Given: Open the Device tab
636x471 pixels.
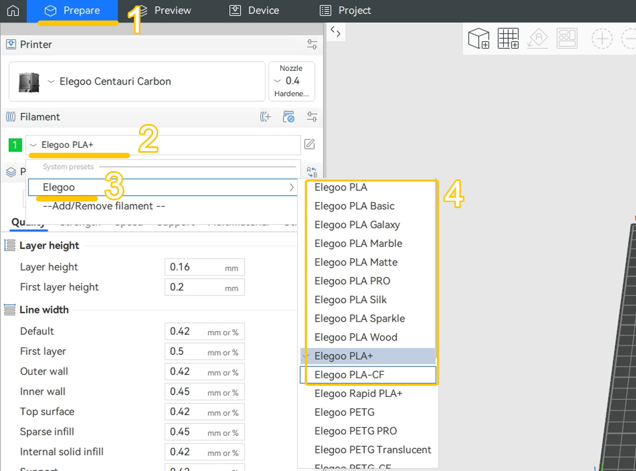Looking at the screenshot, I should click(x=254, y=11).
